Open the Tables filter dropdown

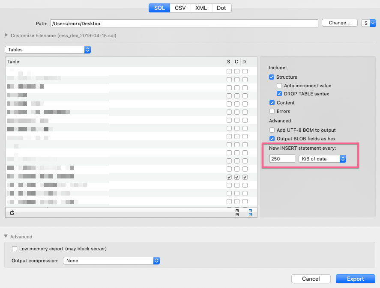pos(47,49)
